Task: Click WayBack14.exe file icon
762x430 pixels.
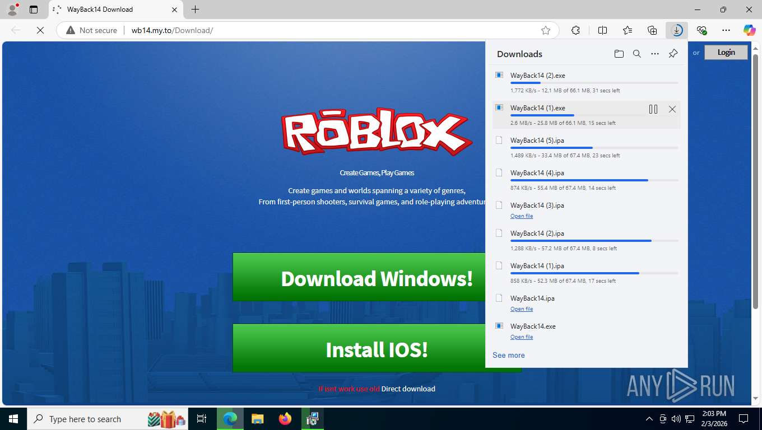Action: (499, 326)
